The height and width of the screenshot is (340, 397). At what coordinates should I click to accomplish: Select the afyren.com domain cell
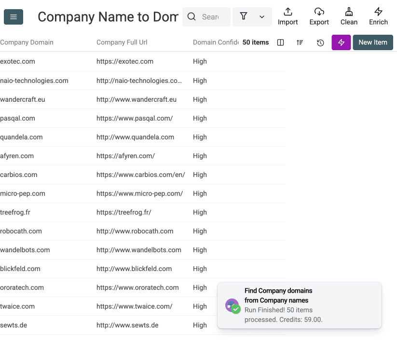pyautogui.click(x=17, y=156)
